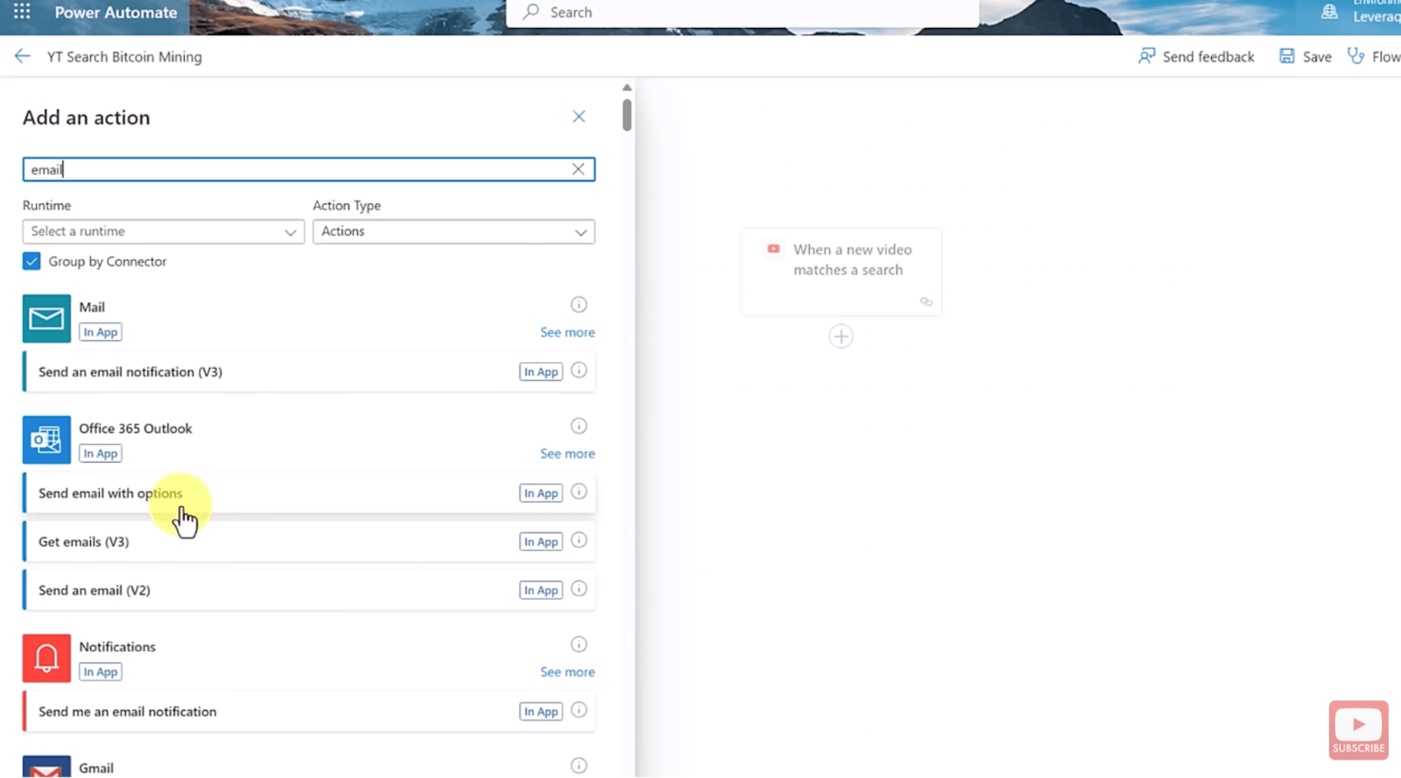Click the top Search box
Image resolution: width=1401 pixels, height=778 pixels.
pyautogui.click(x=743, y=12)
